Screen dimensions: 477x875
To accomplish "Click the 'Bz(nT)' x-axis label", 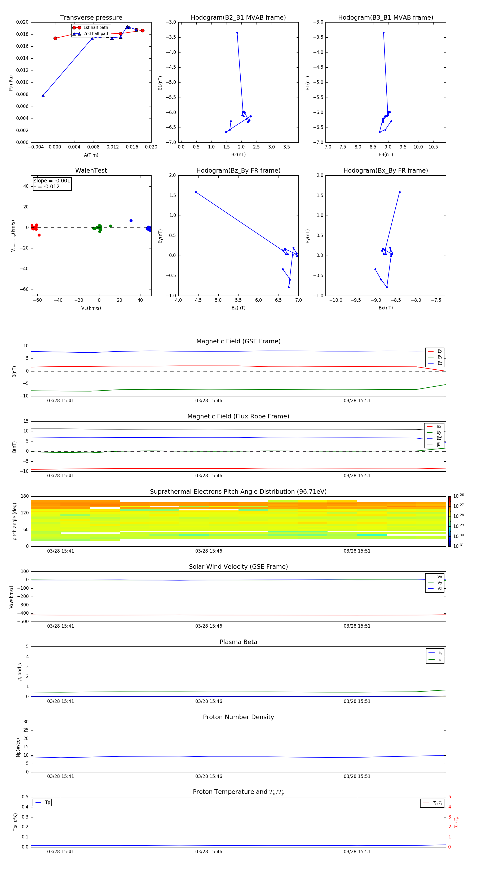I will coord(238,308).
